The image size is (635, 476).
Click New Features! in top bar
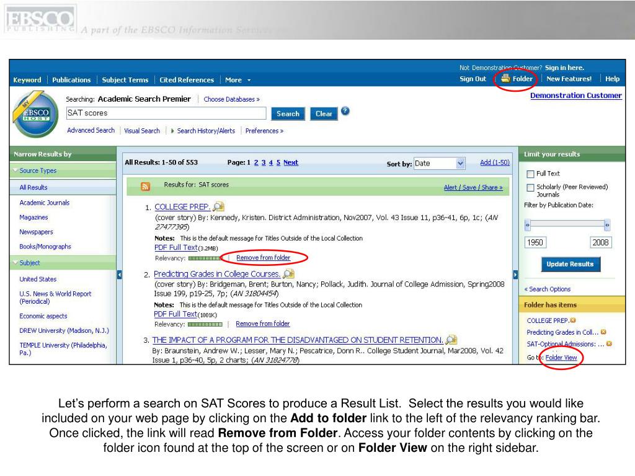tap(569, 79)
